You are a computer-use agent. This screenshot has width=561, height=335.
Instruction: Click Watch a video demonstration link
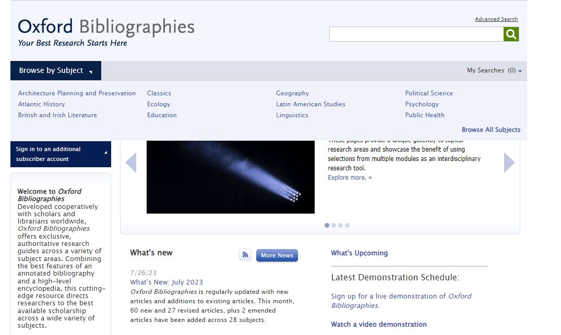(378, 324)
